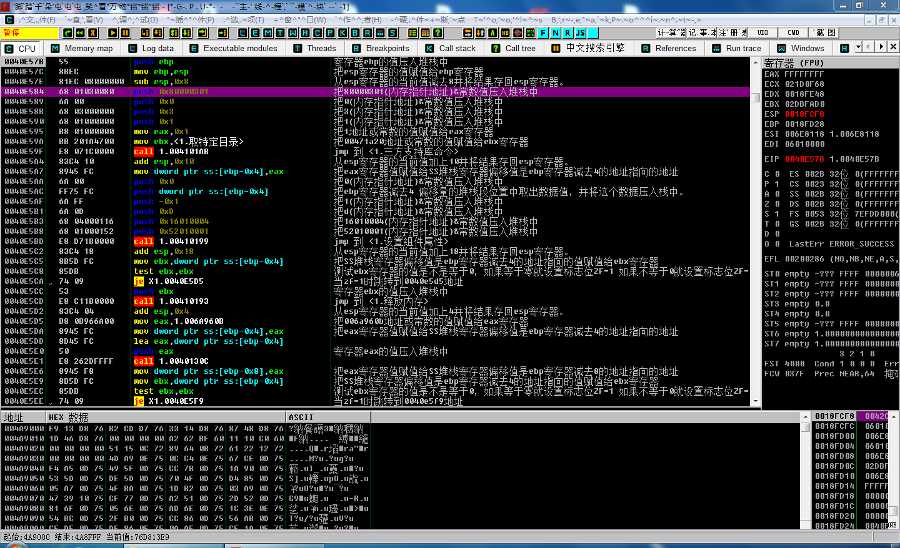Open Threads via toolbar T icon
900x548 pixels.
(x=280, y=32)
